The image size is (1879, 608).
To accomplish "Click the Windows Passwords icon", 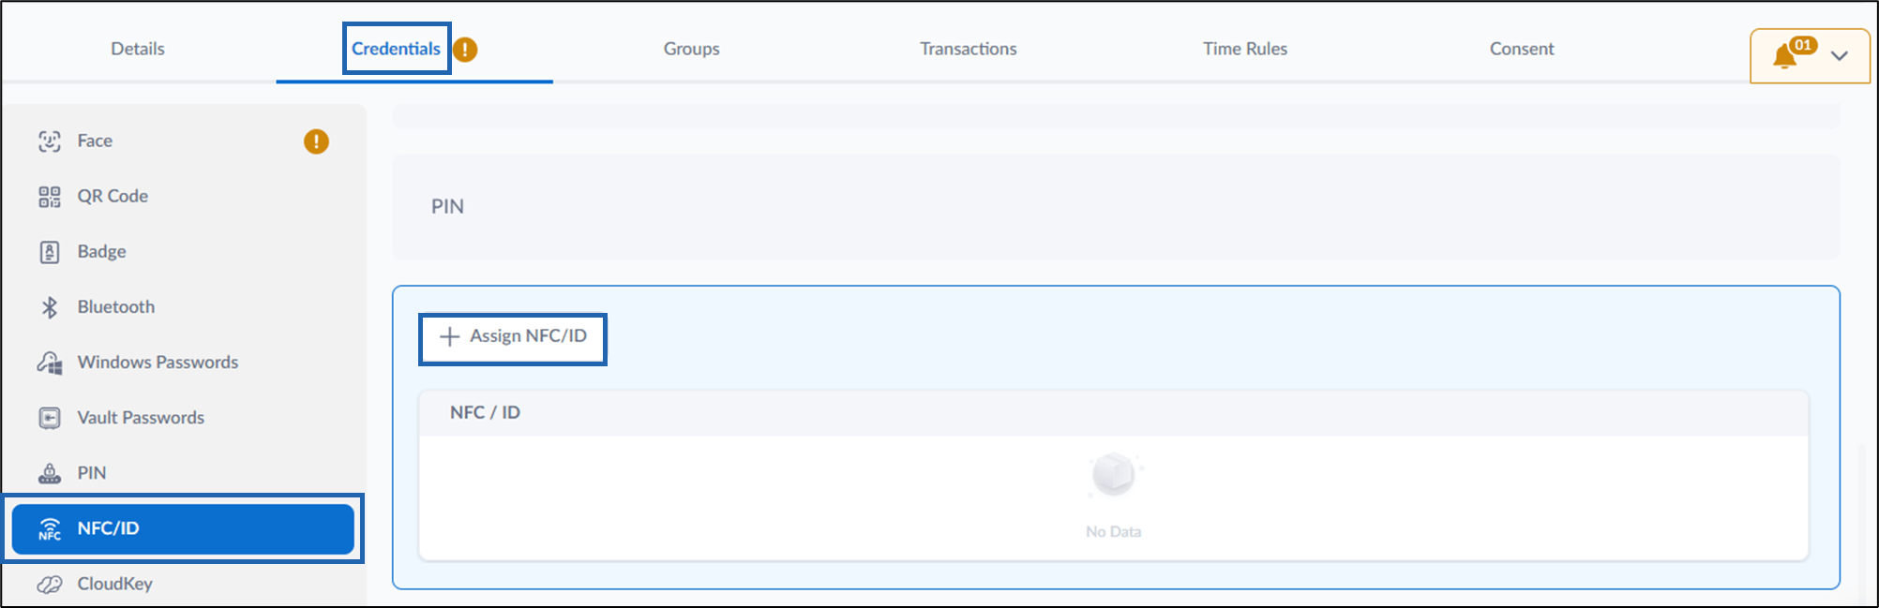I will 50,363.
